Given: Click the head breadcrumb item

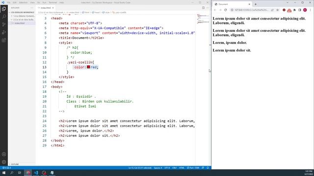Looking at the screenshot, I should pyautogui.click(x=96, y=12).
